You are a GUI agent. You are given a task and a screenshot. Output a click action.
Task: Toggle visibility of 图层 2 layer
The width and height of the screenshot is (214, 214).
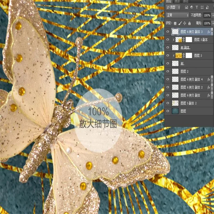point(168,71)
